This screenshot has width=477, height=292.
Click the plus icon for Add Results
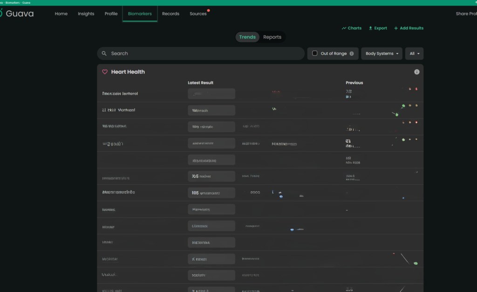(396, 28)
